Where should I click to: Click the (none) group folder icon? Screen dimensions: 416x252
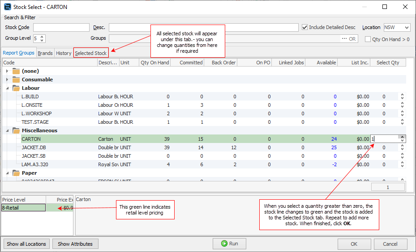click(x=16, y=71)
